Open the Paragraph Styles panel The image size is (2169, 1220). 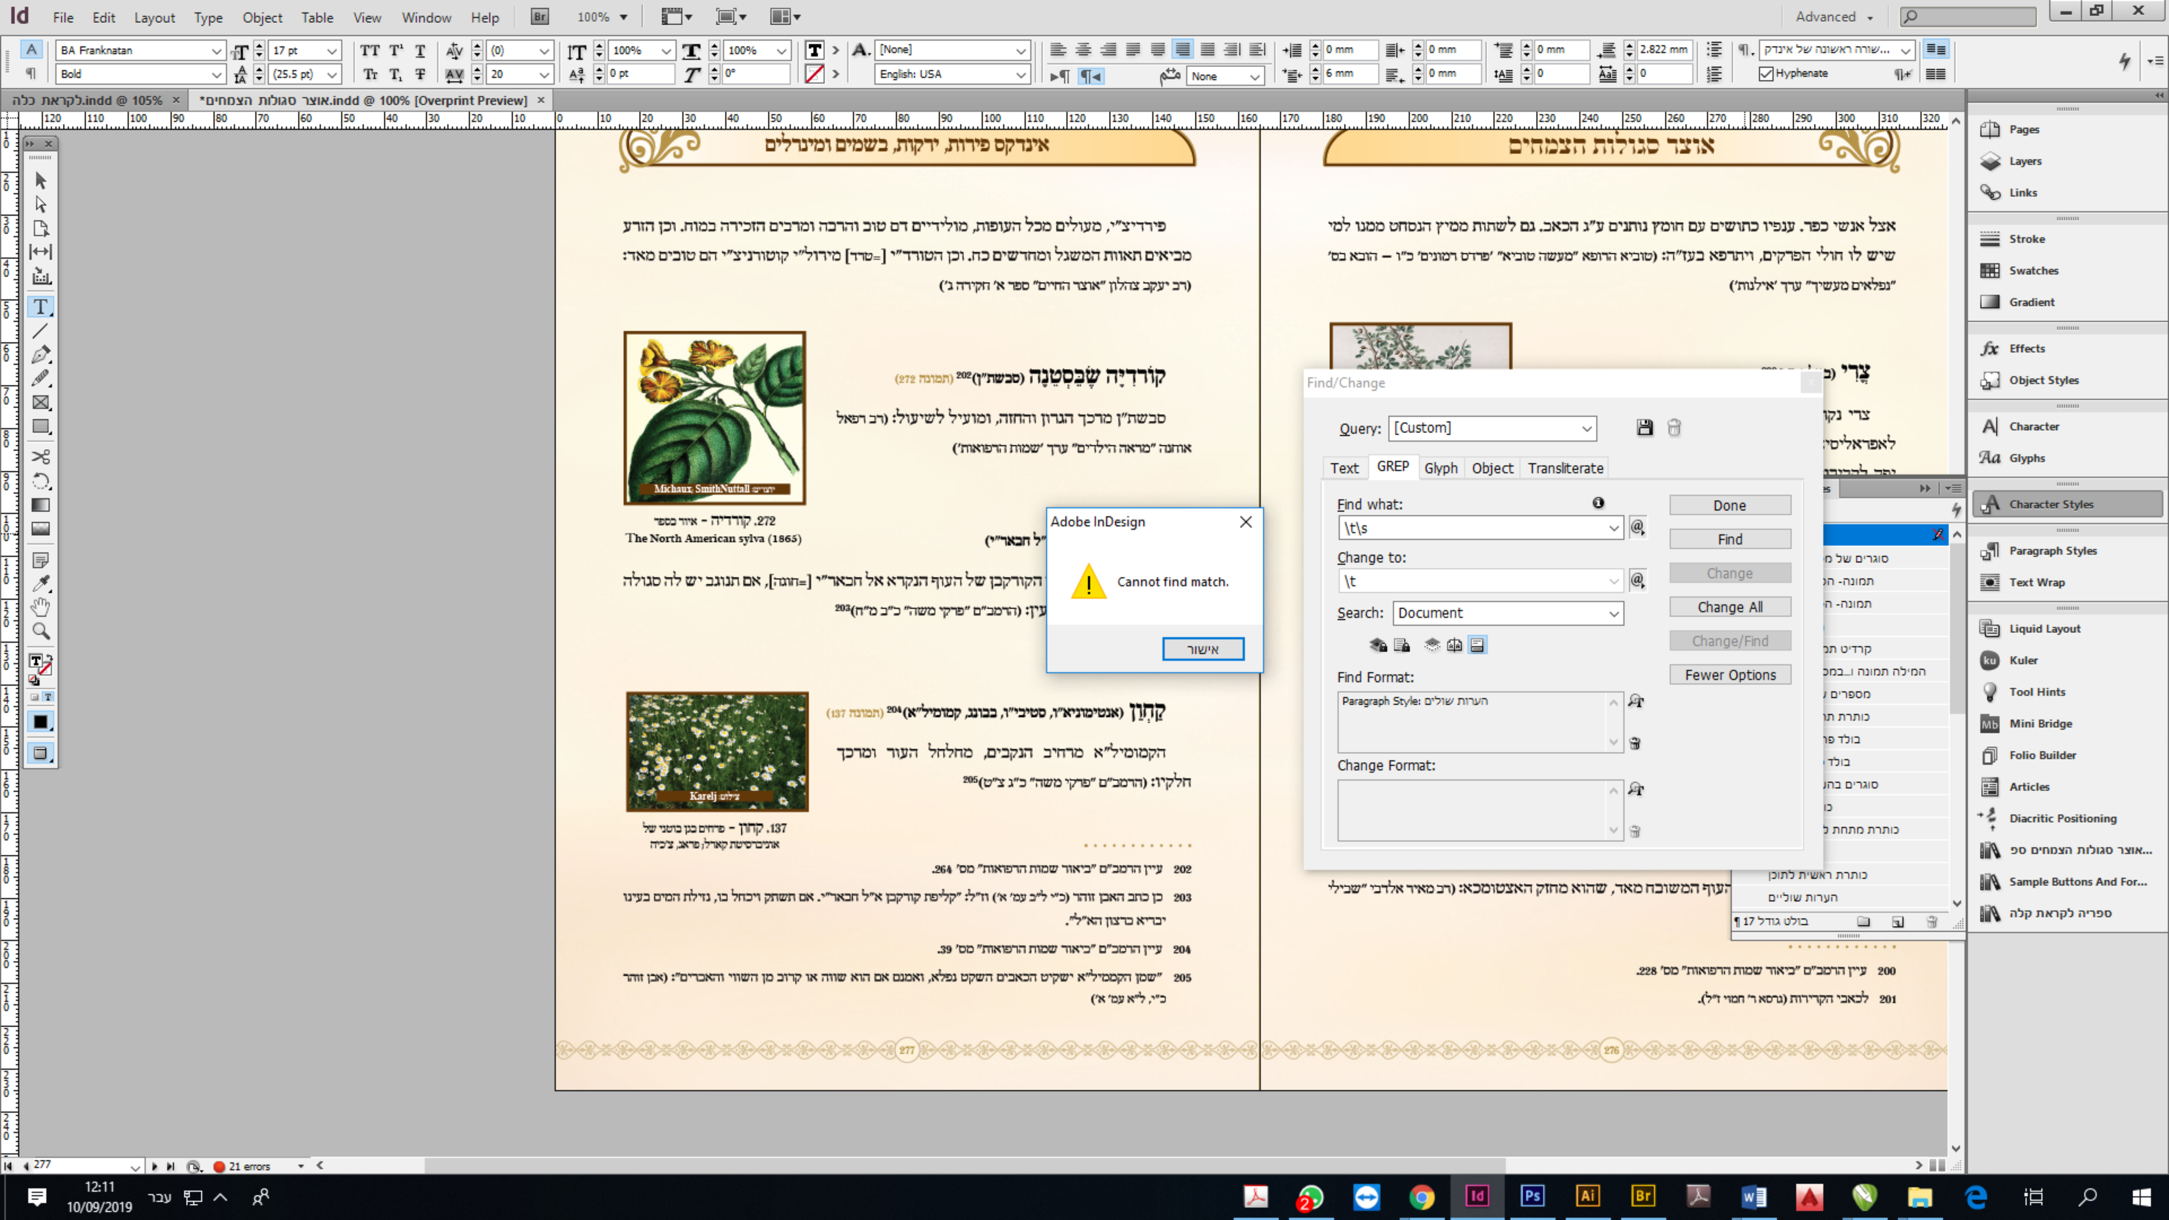[x=2052, y=551]
